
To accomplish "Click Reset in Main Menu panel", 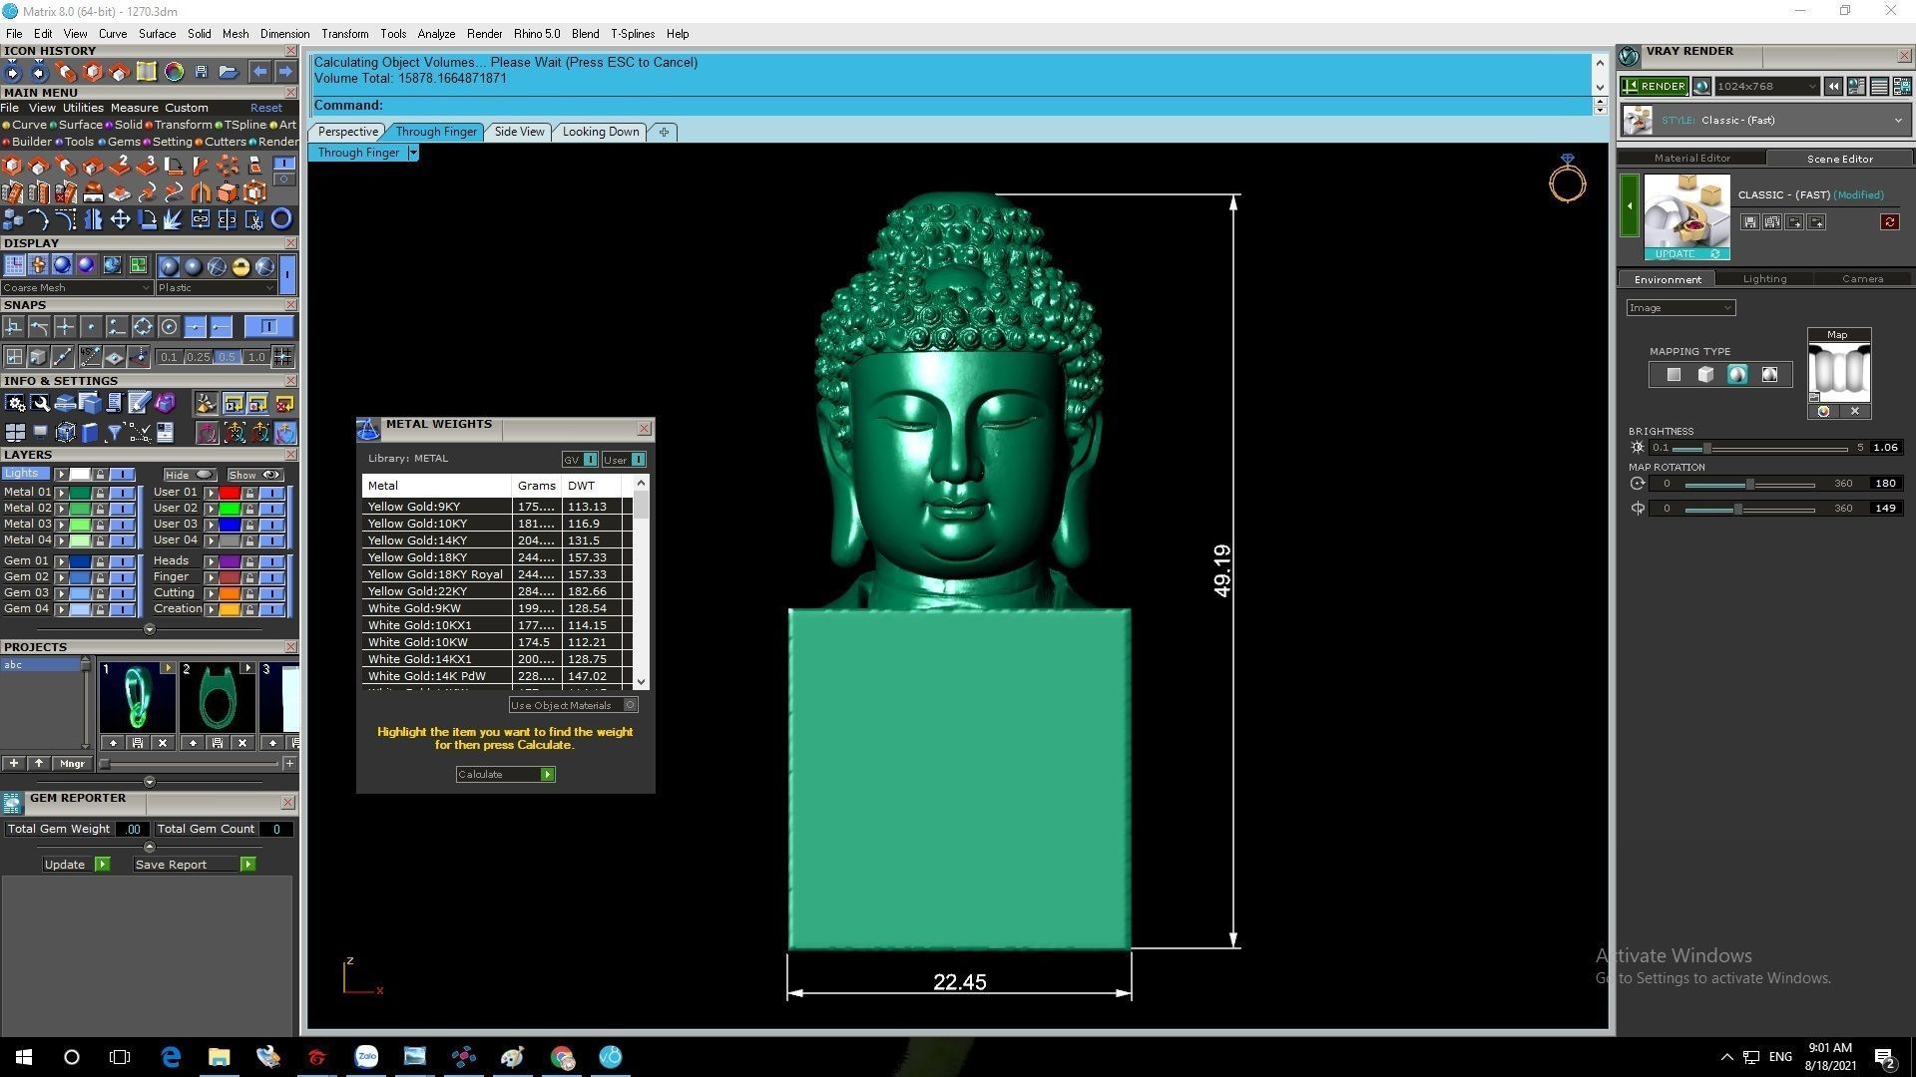I will click(265, 108).
